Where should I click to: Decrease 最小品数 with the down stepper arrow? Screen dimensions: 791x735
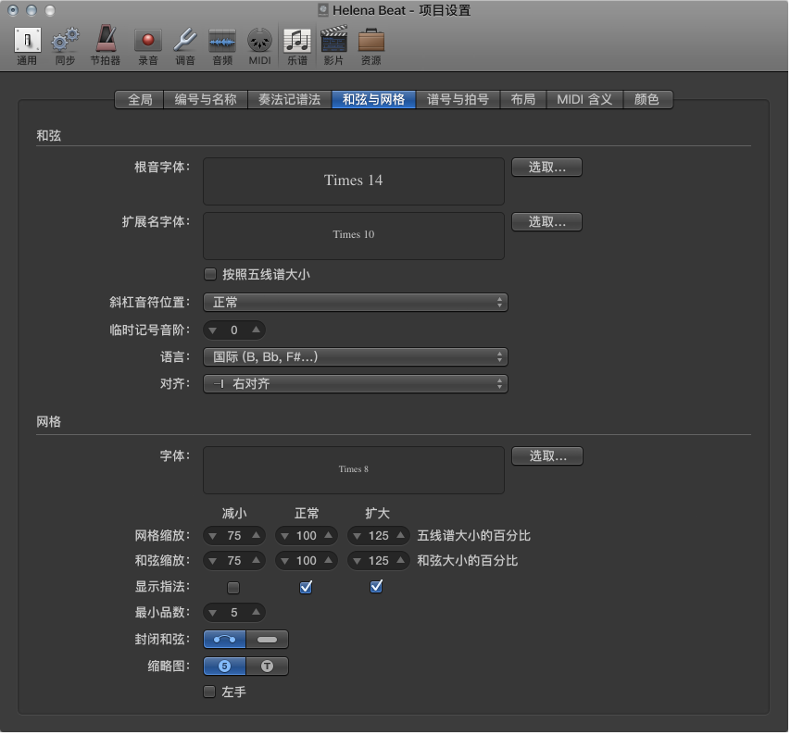point(213,612)
